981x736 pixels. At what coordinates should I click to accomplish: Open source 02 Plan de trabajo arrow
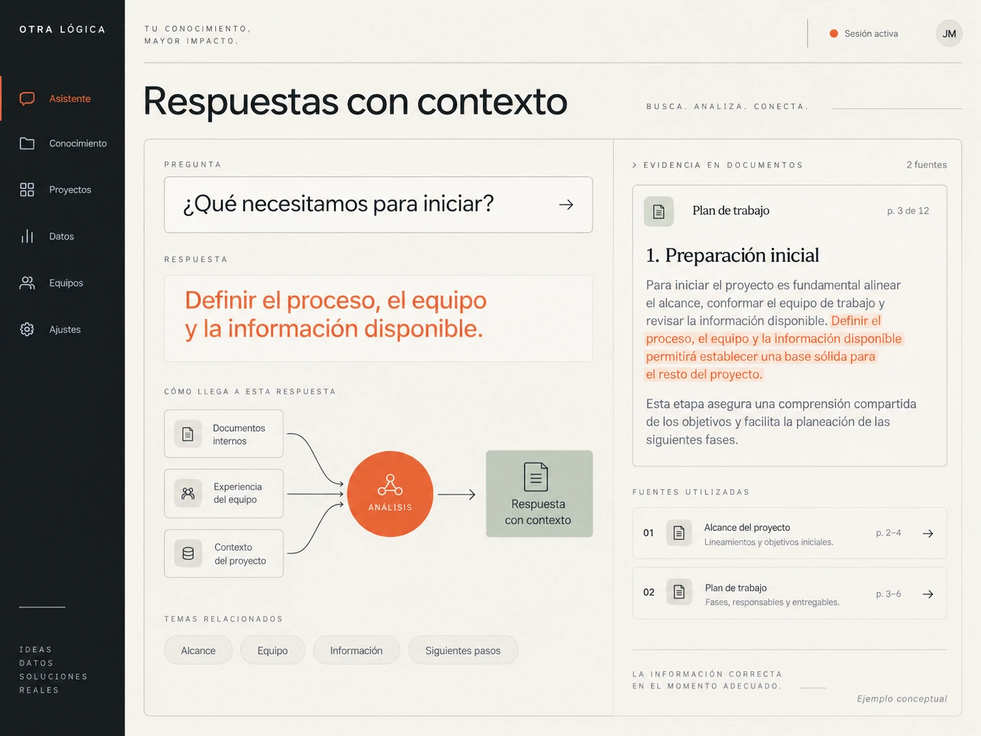coord(928,594)
